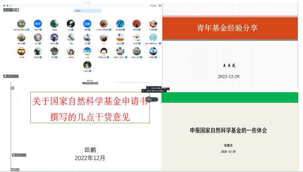Image resolution: width=303 pixels, height=172 pixels.
Task: Toggle mic icon next to 王玉龙
Action: (110, 30)
